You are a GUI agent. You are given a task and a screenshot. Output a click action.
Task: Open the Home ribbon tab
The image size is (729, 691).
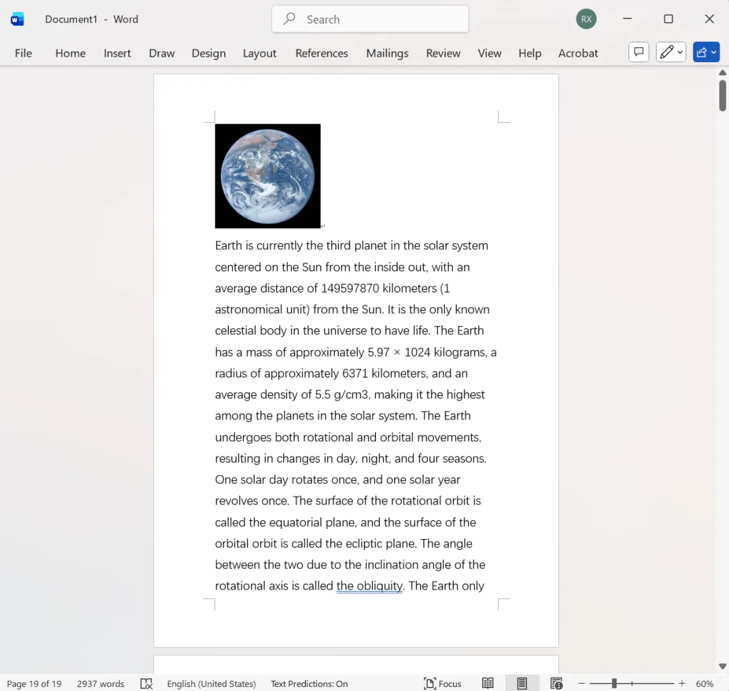point(70,53)
